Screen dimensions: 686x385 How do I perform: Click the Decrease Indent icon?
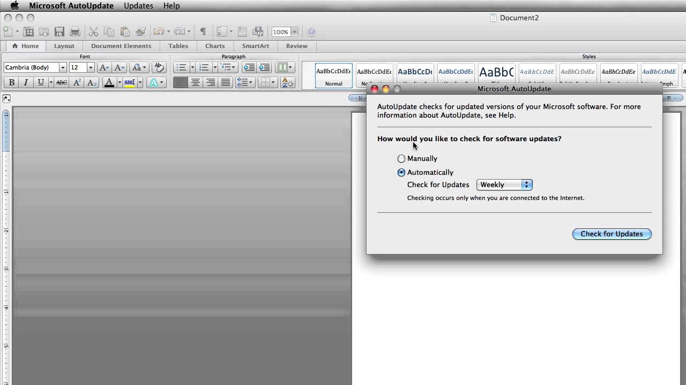pos(249,67)
